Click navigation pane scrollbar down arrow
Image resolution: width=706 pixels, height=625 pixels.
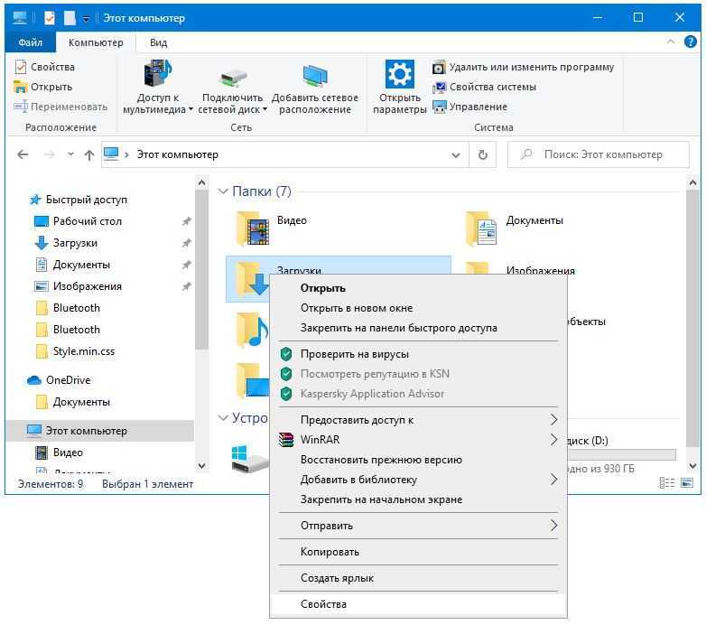[201, 466]
